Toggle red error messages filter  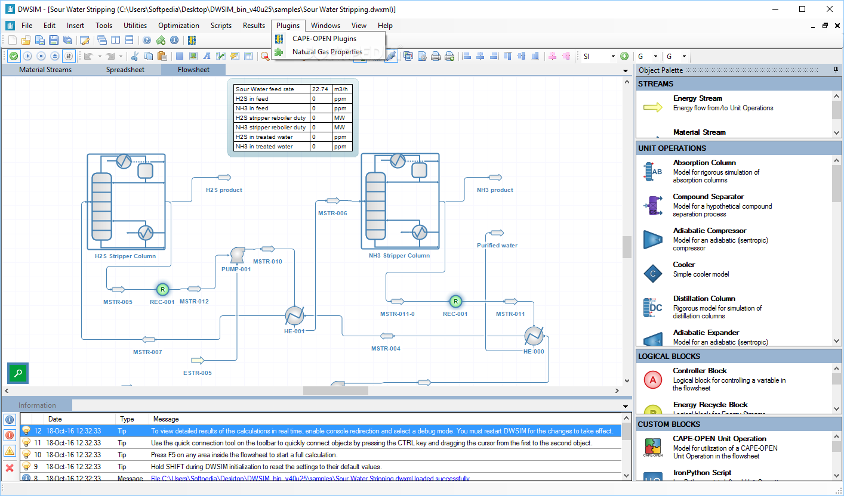tap(10, 436)
